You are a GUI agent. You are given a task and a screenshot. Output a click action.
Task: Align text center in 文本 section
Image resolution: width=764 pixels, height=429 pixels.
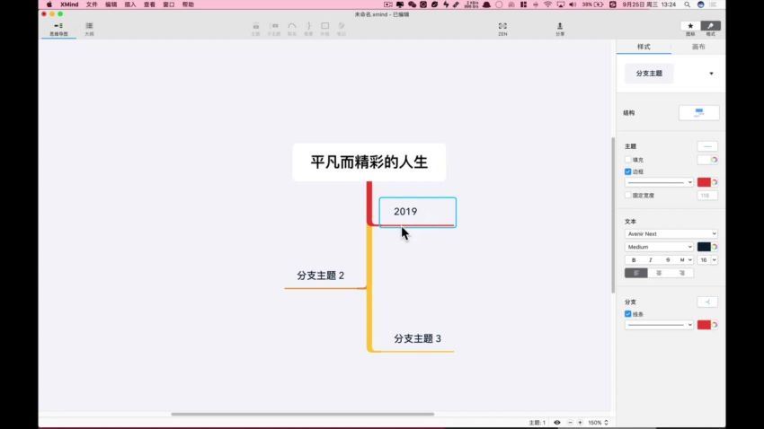click(659, 273)
